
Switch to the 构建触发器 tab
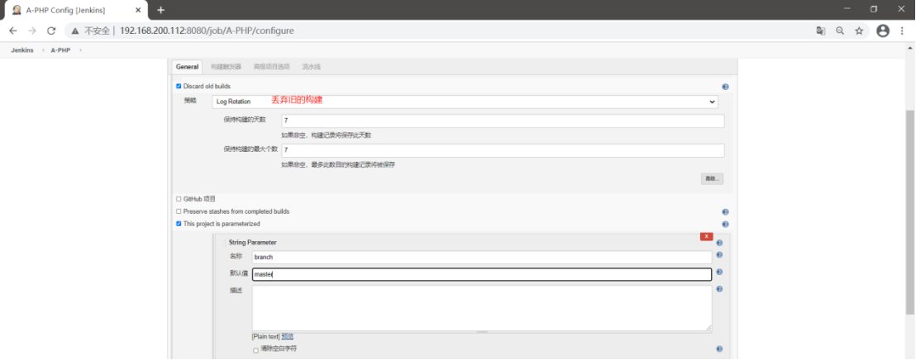click(226, 67)
